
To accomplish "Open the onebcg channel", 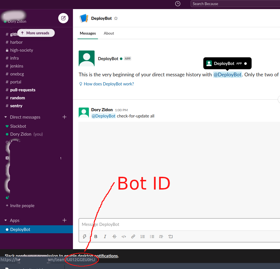I will click(36, 74).
